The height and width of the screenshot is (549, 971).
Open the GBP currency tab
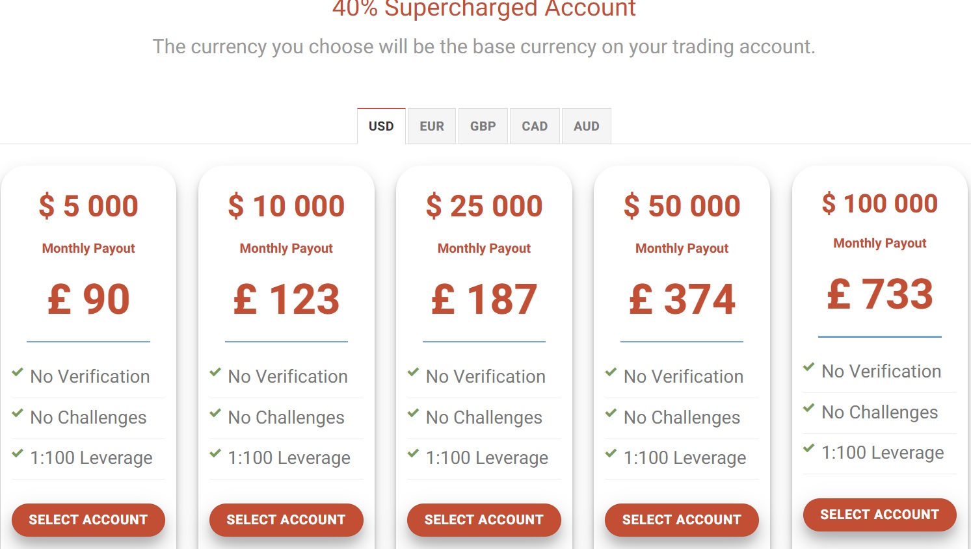[x=483, y=126]
